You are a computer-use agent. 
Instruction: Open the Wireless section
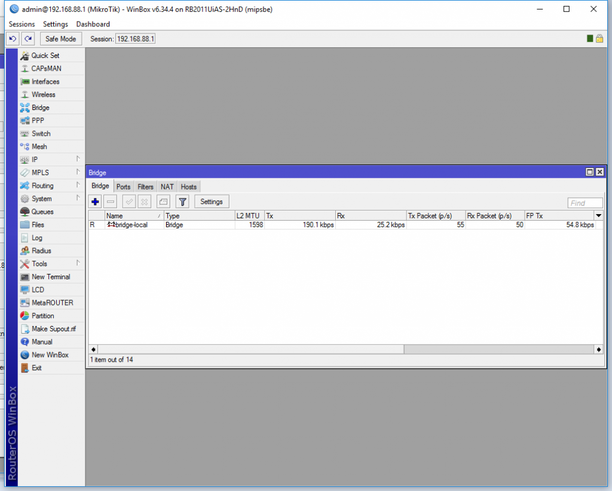(51, 94)
